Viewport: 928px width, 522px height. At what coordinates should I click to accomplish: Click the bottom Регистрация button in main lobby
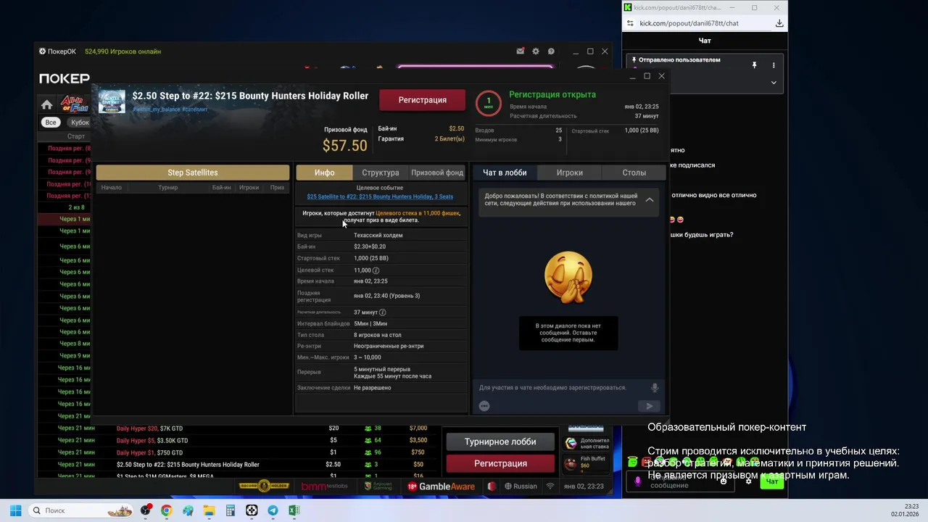[500, 463]
